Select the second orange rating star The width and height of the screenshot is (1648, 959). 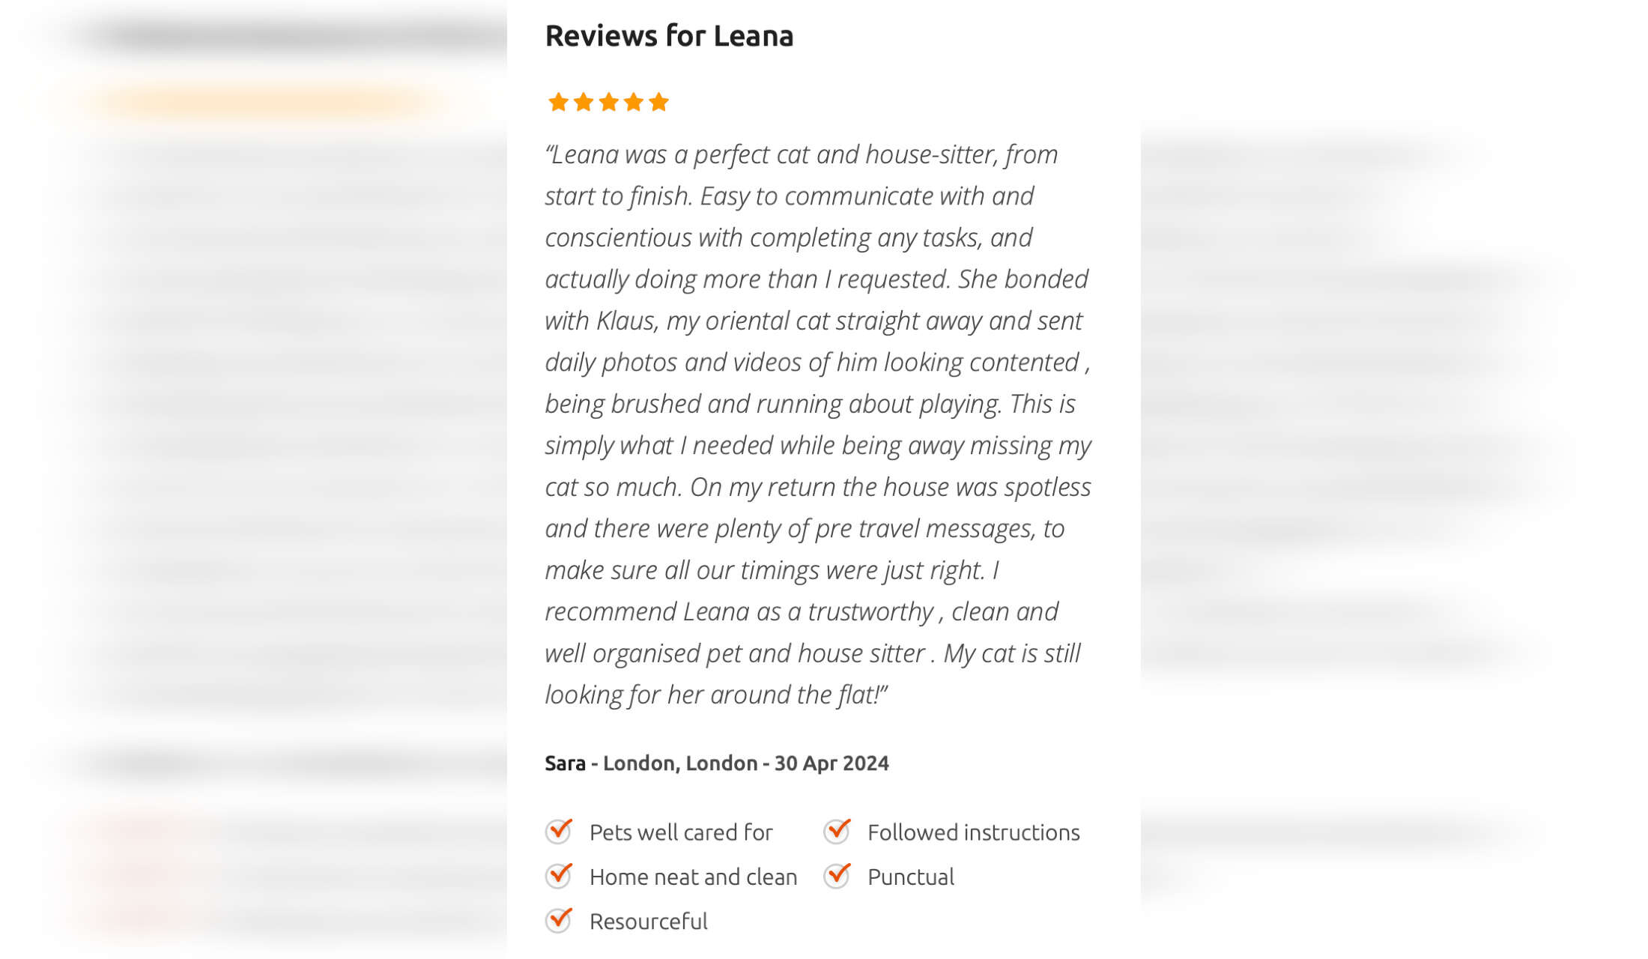(x=584, y=102)
